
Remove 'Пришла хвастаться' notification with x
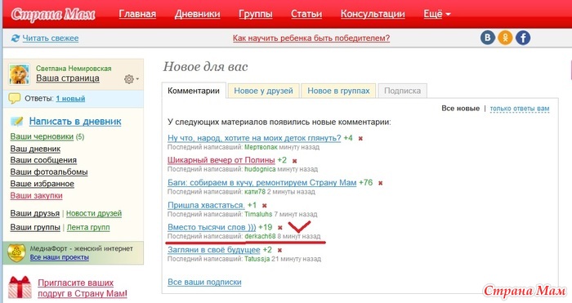[265, 206]
